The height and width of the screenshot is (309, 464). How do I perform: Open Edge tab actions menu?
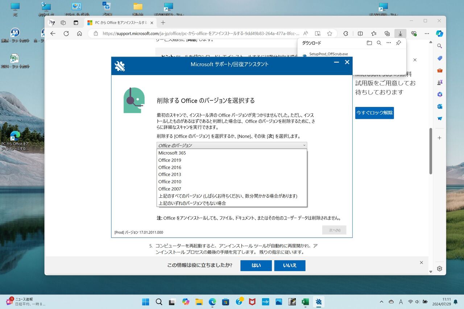pos(76,22)
